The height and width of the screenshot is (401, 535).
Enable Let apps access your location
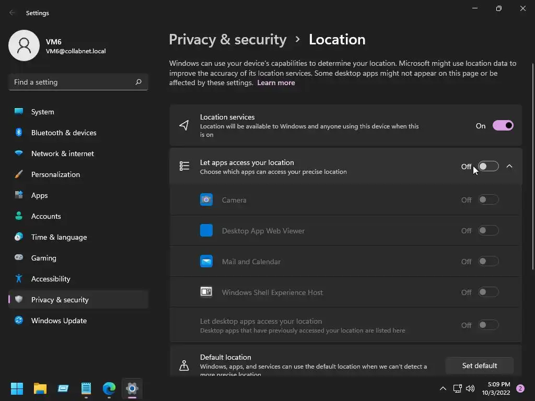(x=488, y=167)
